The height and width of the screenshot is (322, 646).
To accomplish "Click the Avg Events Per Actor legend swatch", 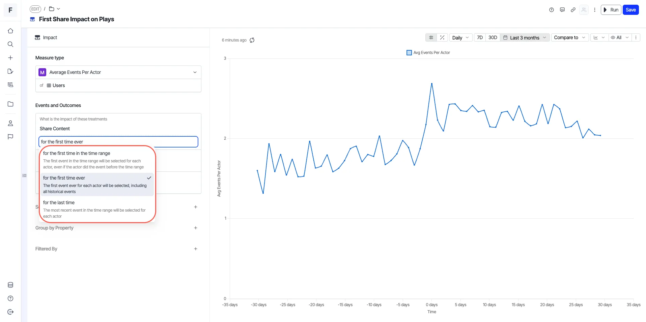I will (x=409, y=53).
